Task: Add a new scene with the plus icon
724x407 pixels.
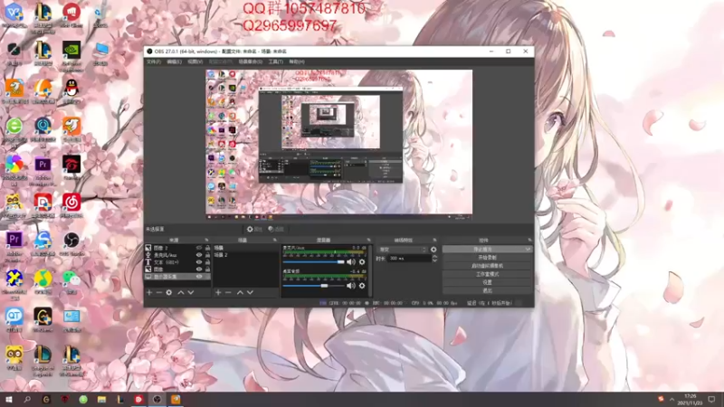Action: point(218,292)
